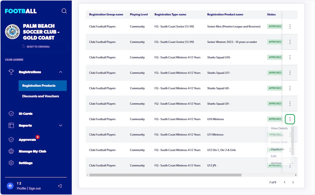This screenshot has width=315, height=195.
Task: Click the Sign out link
Action: click(35, 188)
